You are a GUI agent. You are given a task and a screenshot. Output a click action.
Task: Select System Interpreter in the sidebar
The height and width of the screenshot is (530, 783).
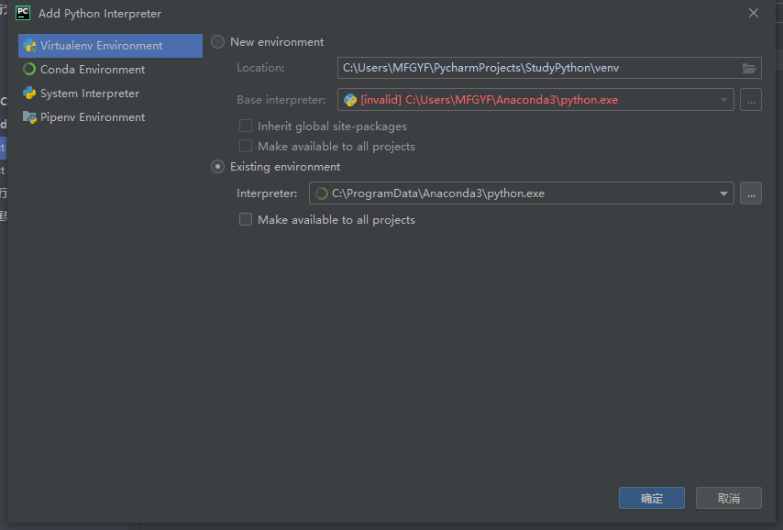pyautogui.click(x=110, y=94)
